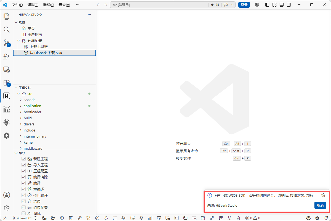The image size is (331, 221).
Task: Open the Remote Explorer view icon
Action: tap(7, 69)
